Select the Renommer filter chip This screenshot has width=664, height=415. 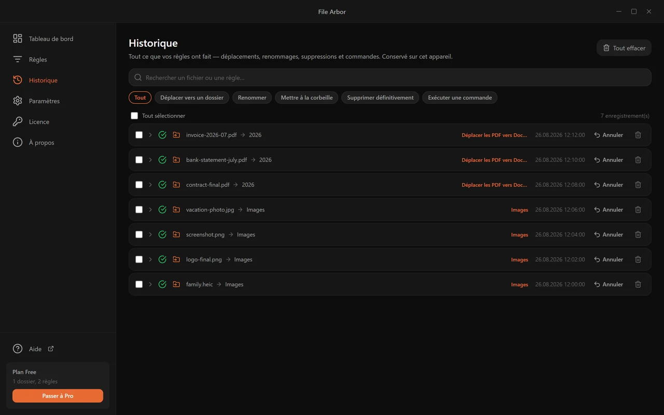click(252, 98)
